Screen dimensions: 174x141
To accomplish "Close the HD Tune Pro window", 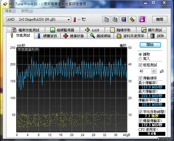I will 164,3.
